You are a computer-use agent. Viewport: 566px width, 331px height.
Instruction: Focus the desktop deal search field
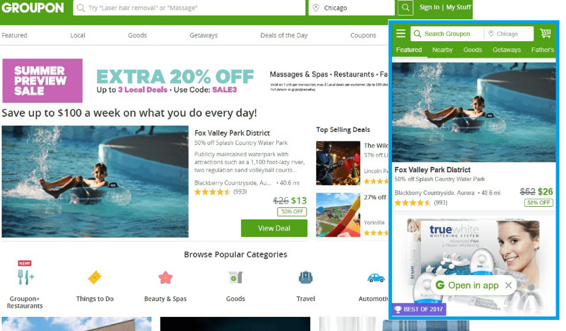(x=189, y=8)
